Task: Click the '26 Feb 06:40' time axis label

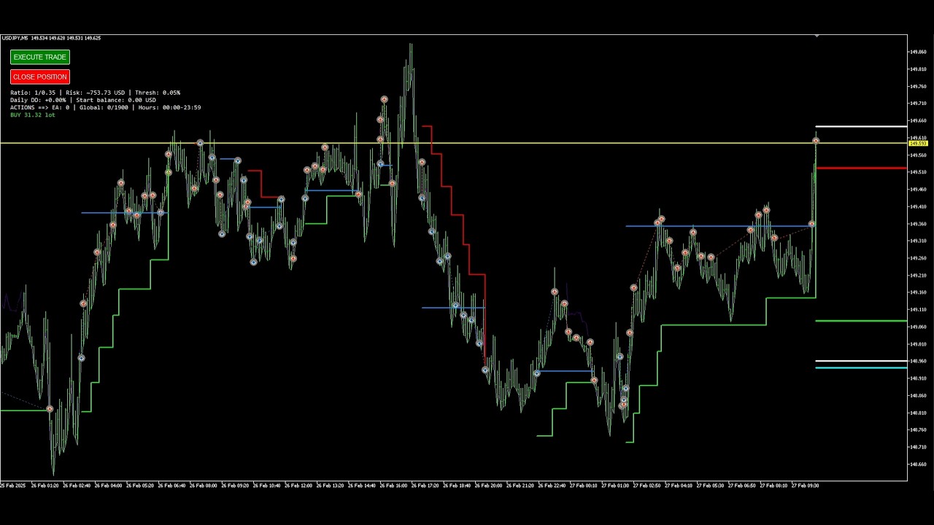Action: click(171, 486)
